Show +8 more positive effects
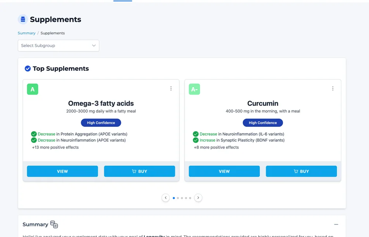This screenshot has height=237, width=369. tap(216, 148)
